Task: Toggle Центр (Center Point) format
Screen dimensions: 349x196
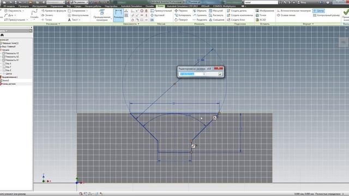Action: pyautogui.click(x=318, y=11)
